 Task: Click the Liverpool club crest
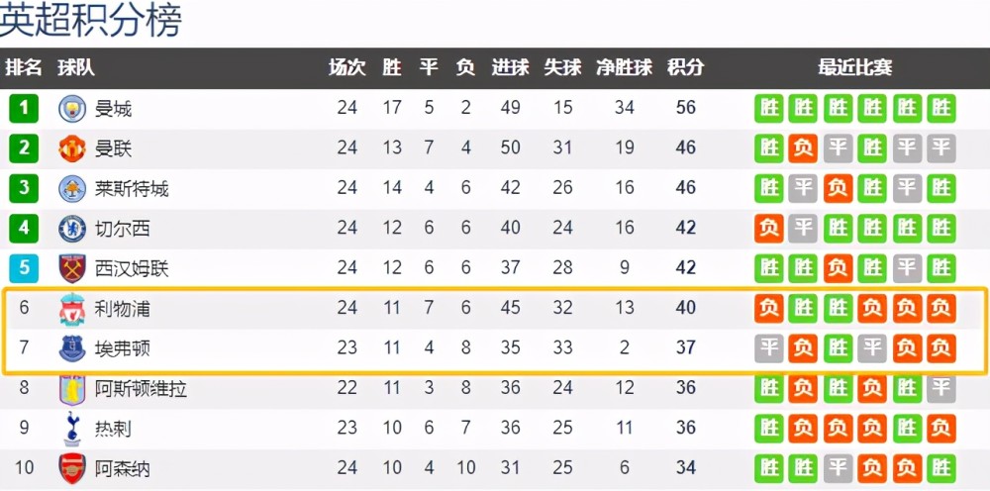pyautogui.click(x=72, y=308)
